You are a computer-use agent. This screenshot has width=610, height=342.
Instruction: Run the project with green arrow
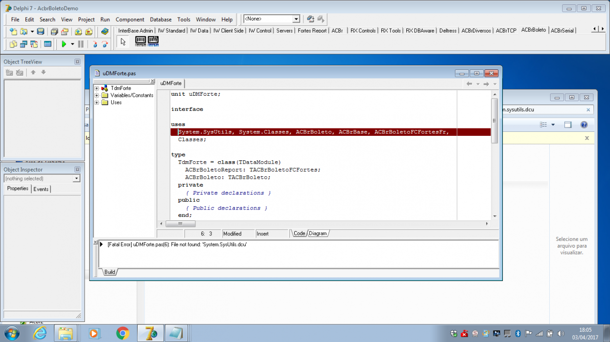(64, 44)
